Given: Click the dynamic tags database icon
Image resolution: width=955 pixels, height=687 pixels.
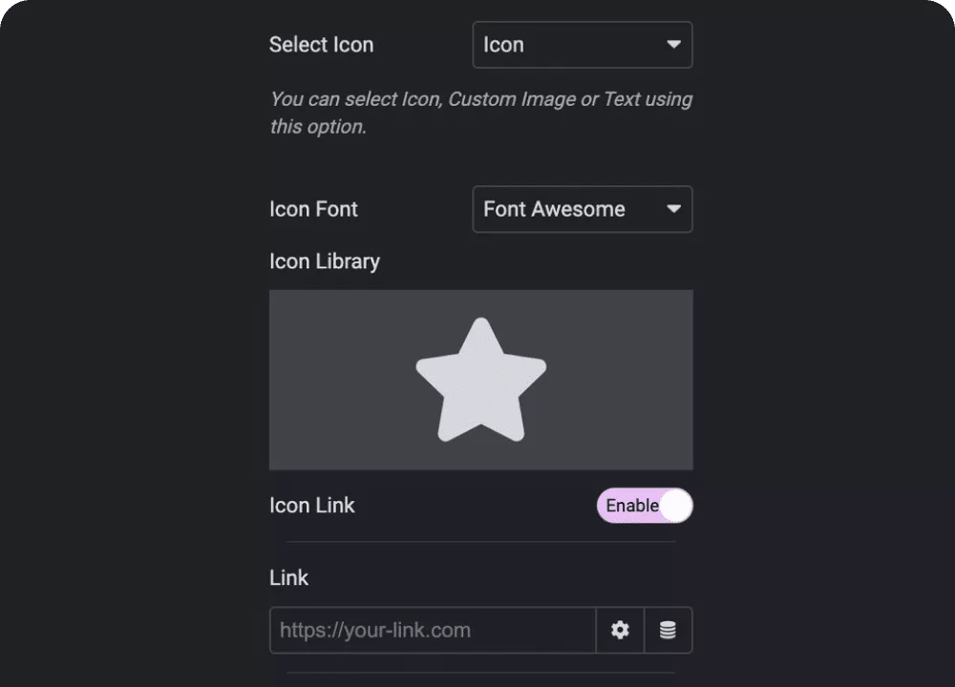Looking at the screenshot, I should click(668, 630).
